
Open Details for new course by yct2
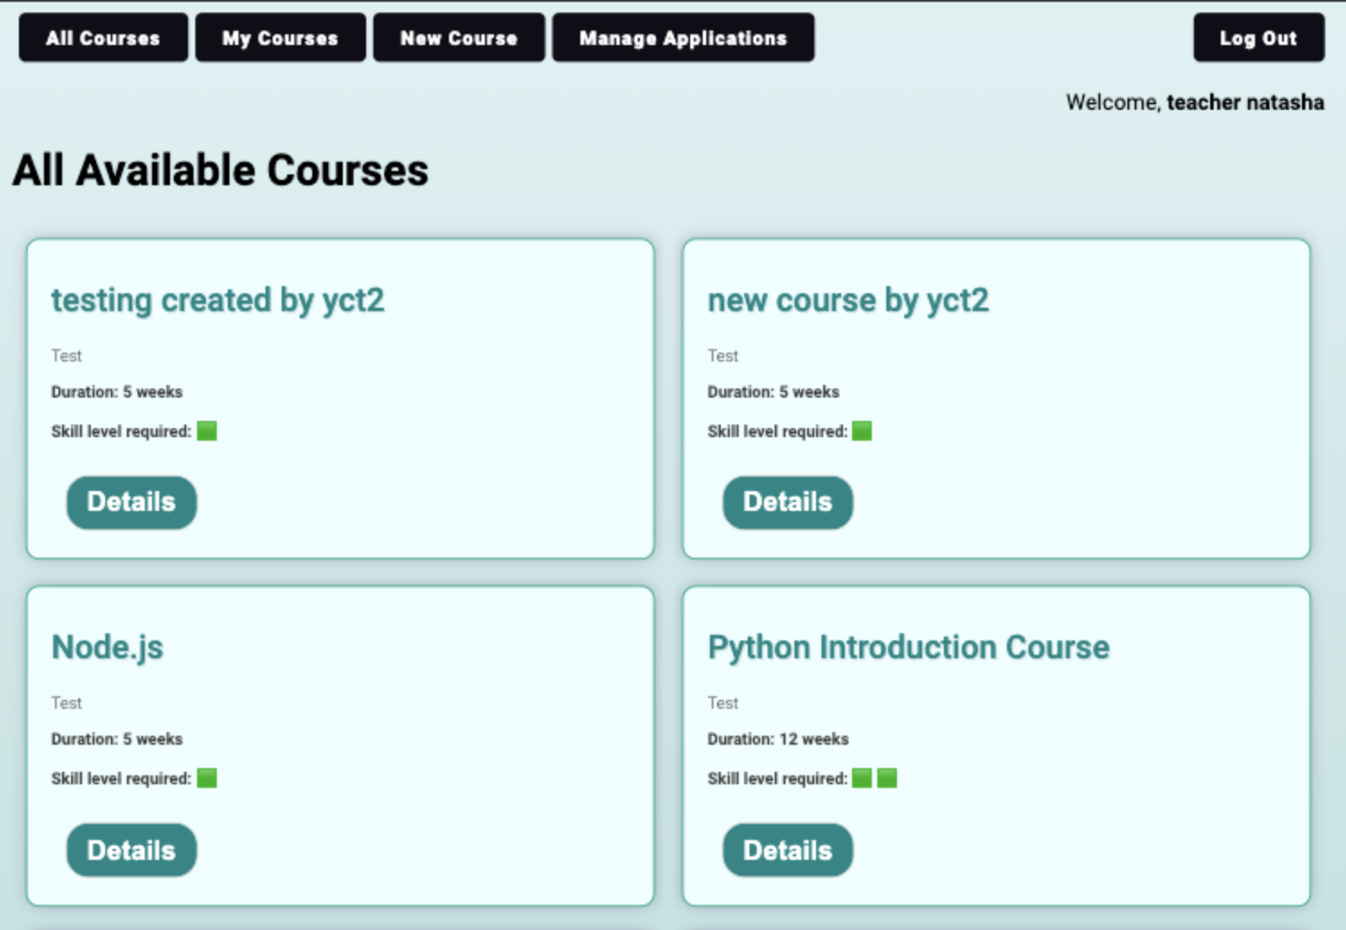click(787, 502)
